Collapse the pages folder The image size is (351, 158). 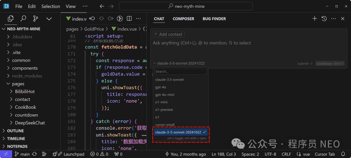18,84
